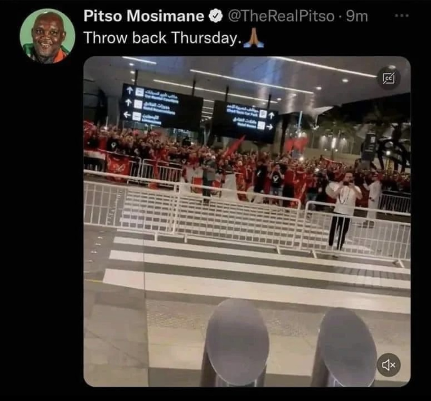Select the 'Throw back Thursday.' tweet text
Image resolution: width=431 pixels, height=401 pixels.
click(x=163, y=38)
